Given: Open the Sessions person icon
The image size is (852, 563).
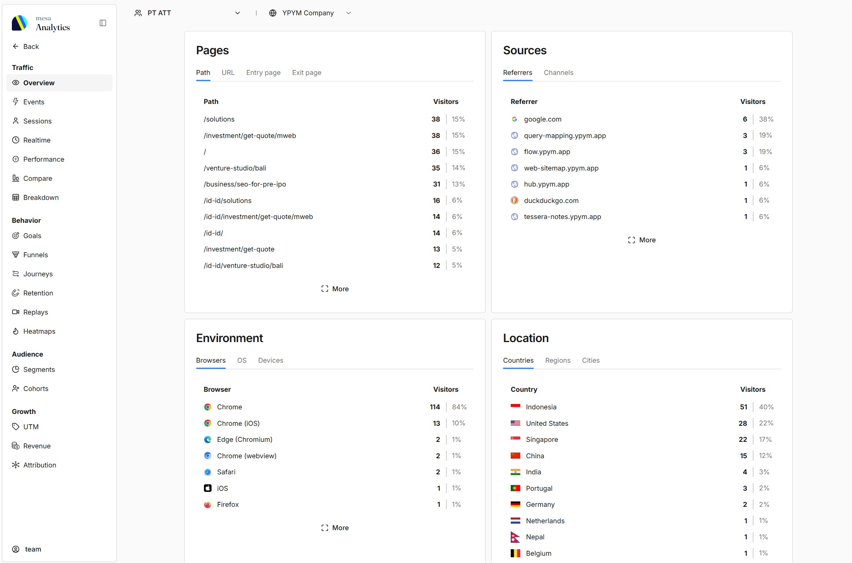Looking at the screenshot, I should [16, 121].
